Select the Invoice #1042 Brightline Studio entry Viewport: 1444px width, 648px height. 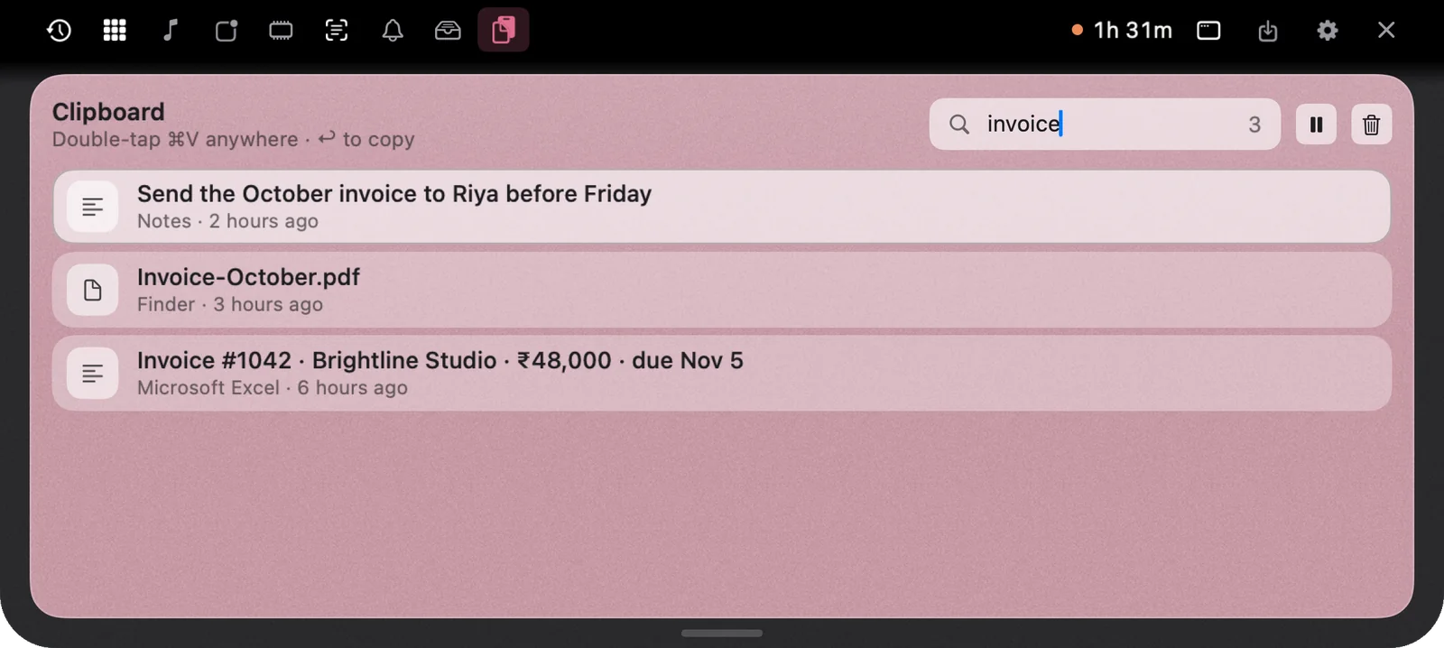(721, 373)
